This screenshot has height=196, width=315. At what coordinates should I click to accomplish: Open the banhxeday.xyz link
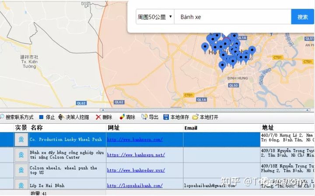(136, 170)
